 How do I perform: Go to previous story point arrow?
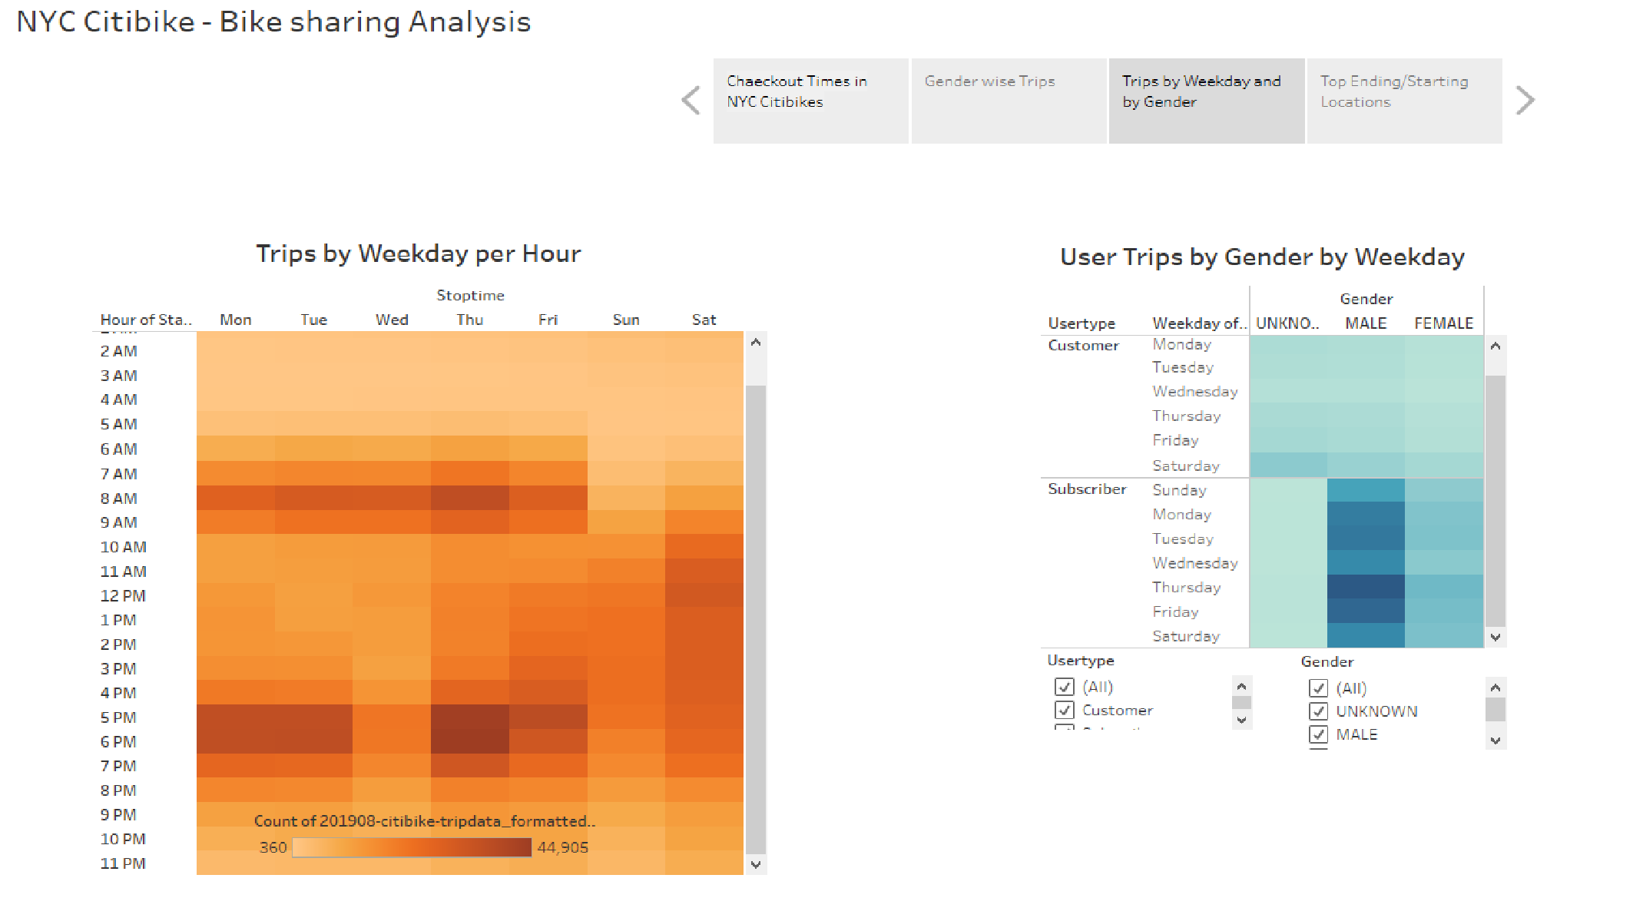[x=691, y=101]
